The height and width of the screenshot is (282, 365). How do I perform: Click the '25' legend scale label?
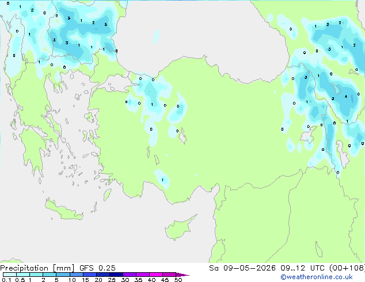coord(112,280)
